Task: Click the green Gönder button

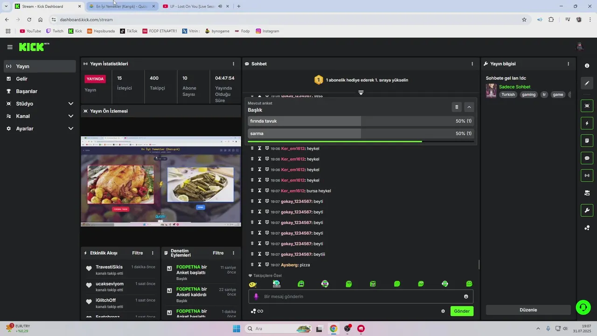Action: (x=462, y=311)
